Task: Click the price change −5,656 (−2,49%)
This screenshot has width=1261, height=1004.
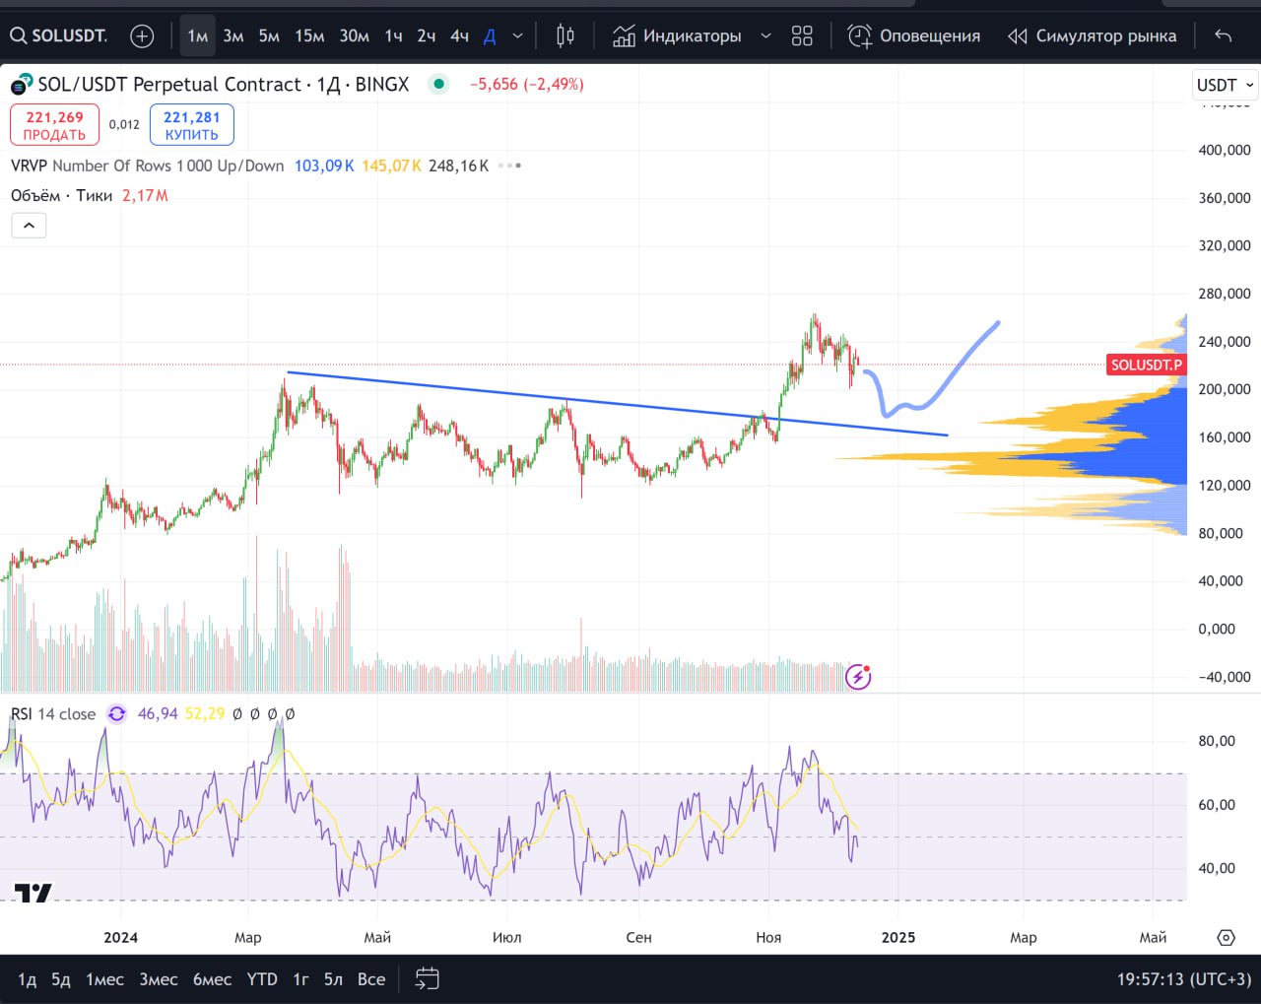Action: coord(527,85)
